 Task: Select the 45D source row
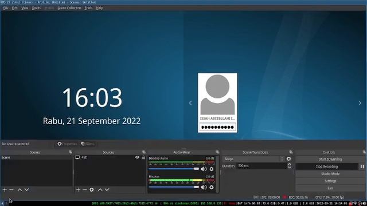[110, 157]
